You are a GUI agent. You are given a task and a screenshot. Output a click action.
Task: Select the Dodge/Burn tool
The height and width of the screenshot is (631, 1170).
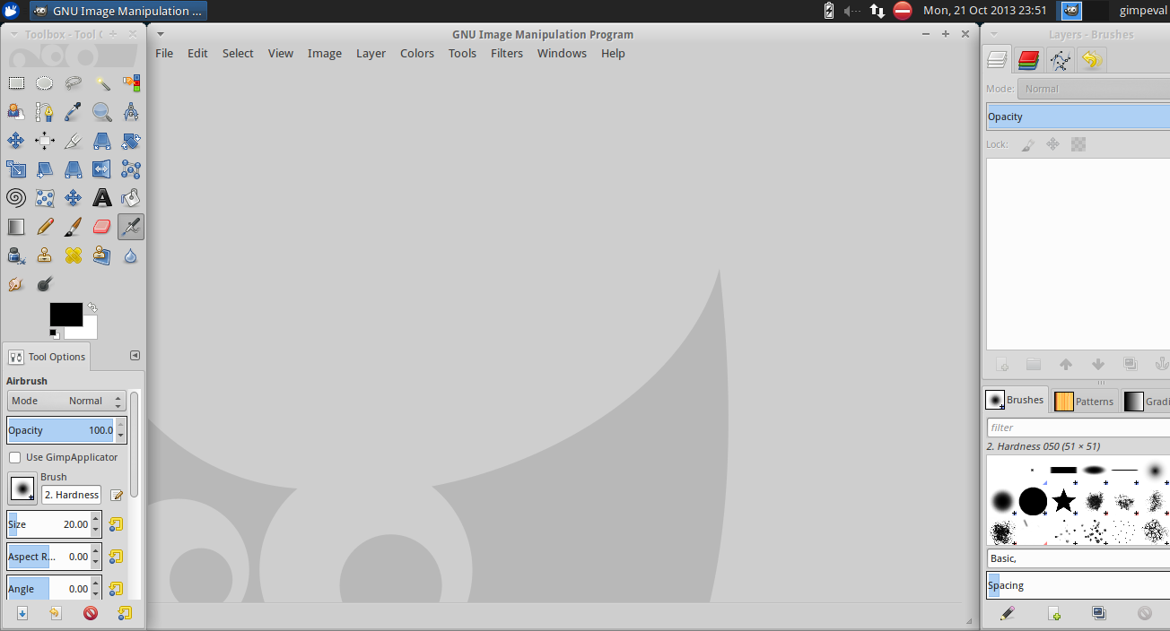[45, 284]
